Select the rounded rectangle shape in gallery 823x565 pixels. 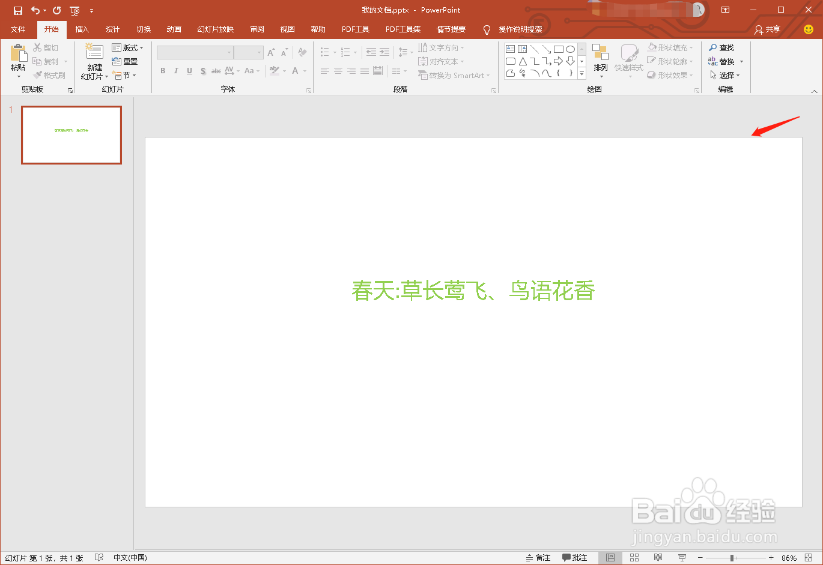(x=510, y=61)
